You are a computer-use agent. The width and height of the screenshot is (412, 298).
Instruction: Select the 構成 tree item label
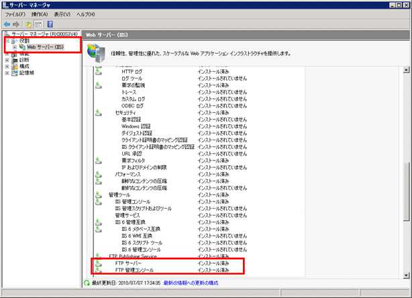click(24, 66)
